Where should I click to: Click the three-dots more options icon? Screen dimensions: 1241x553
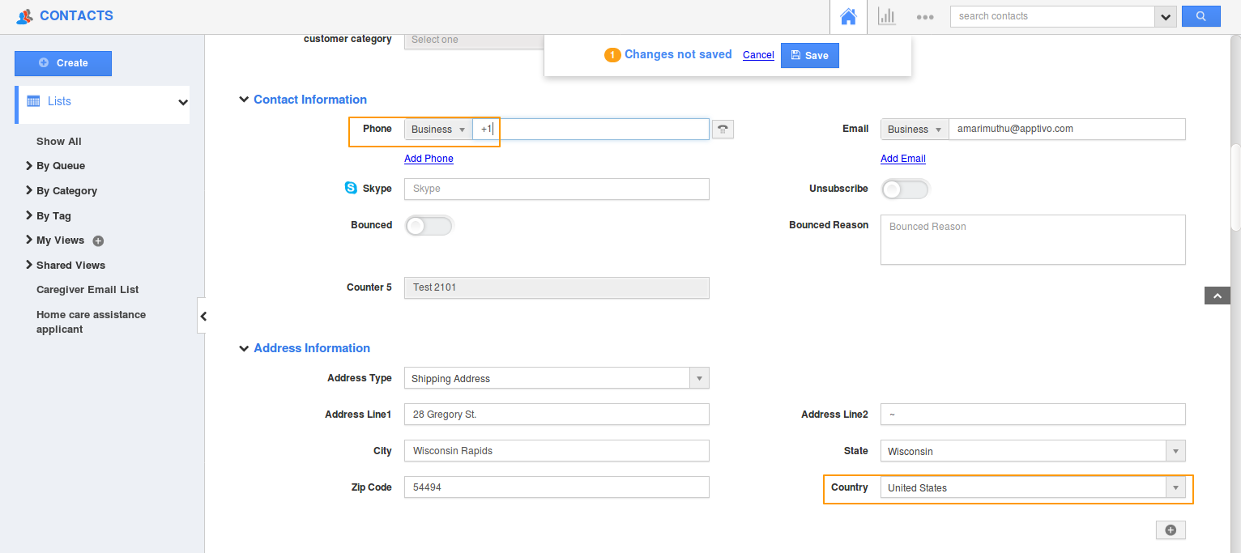925,16
